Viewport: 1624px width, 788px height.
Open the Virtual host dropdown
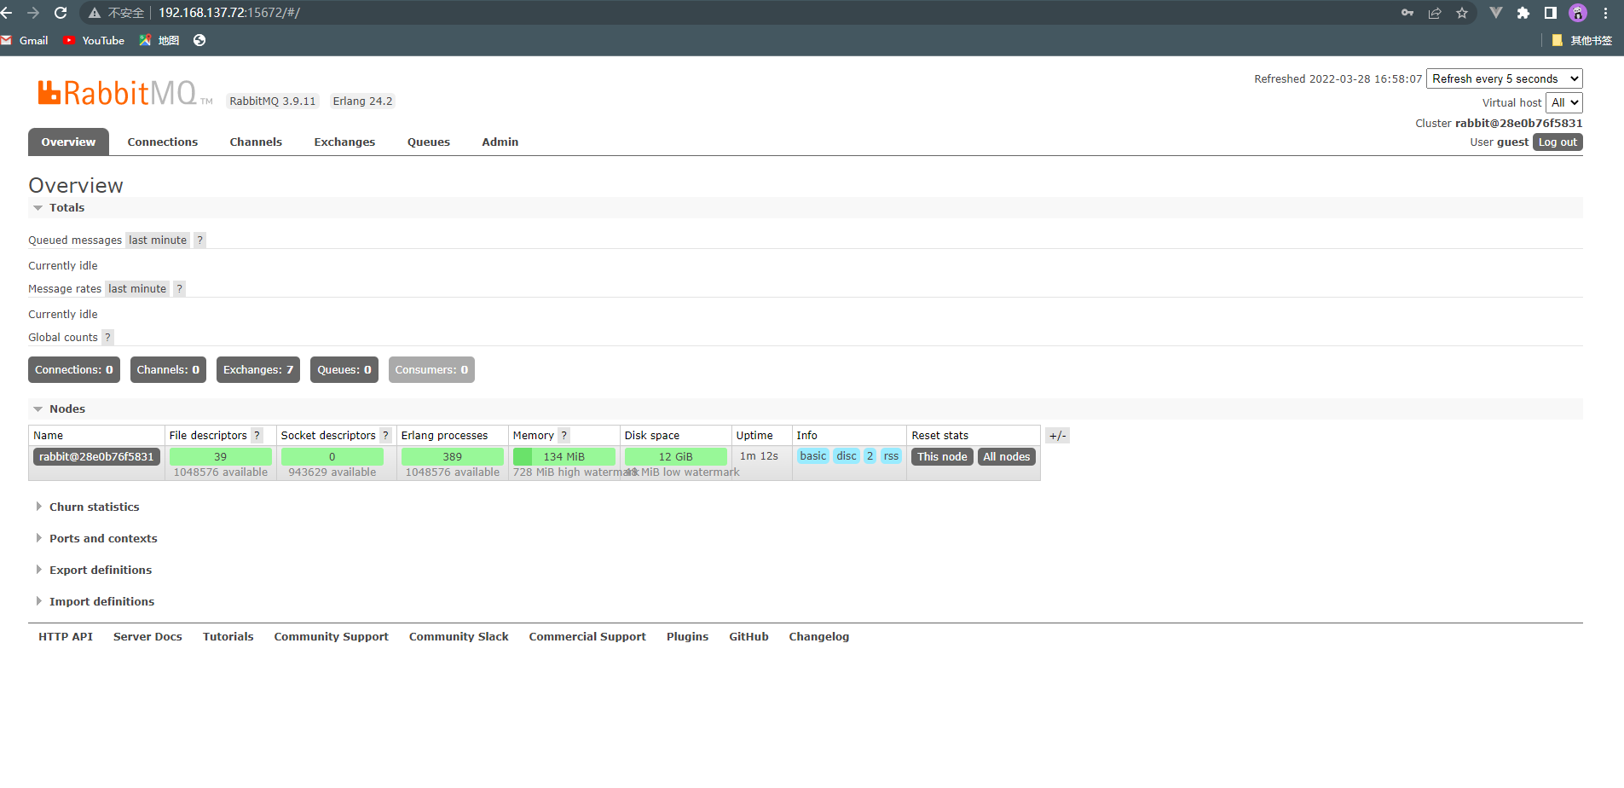pos(1564,102)
